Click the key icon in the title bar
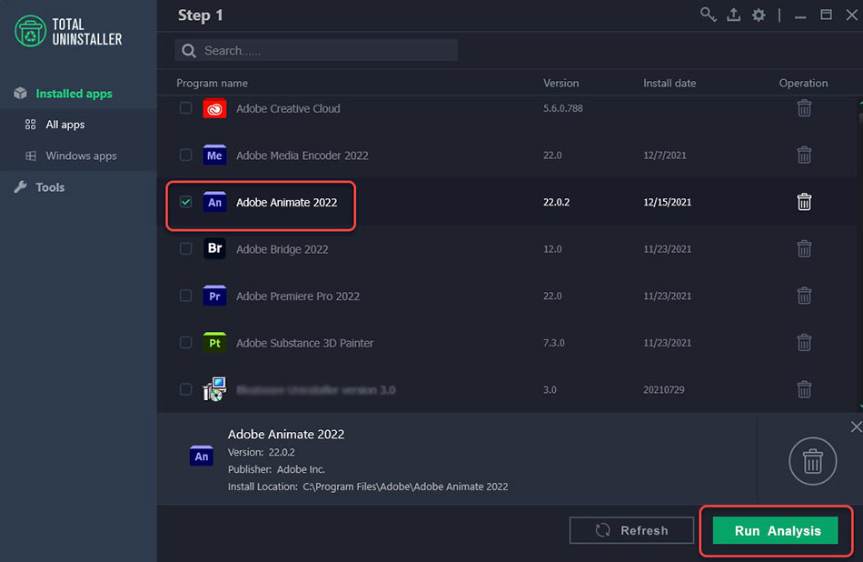Viewport: 863px width, 562px height. [x=708, y=15]
